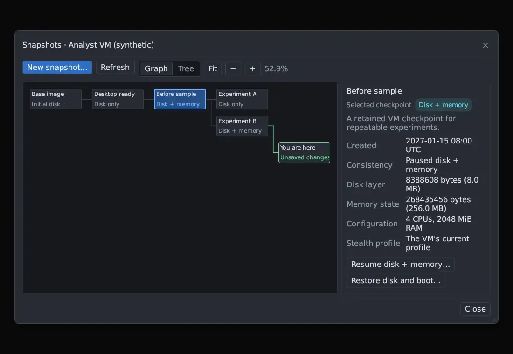Click the Before sample details heading
Viewport: 513px width, 354px height.
[x=374, y=91]
